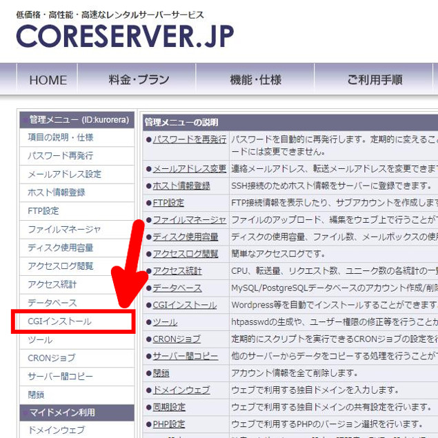Viewport: 438px width, 438px height.
Task: Click the アクセス統計 table link
Action: click(x=177, y=270)
